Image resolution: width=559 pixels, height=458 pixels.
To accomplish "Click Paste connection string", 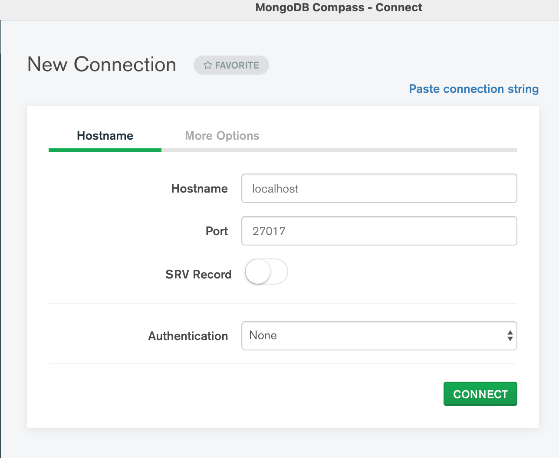I will point(474,89).
